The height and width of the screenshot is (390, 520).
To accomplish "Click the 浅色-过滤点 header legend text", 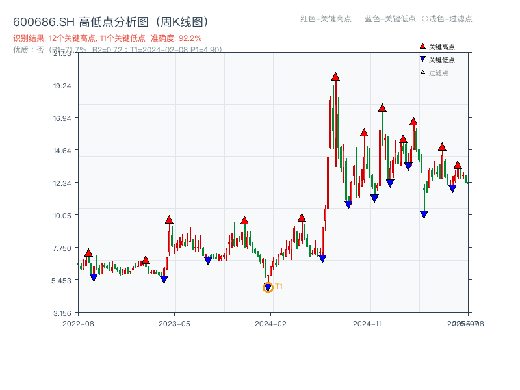I will click(450, 19).
